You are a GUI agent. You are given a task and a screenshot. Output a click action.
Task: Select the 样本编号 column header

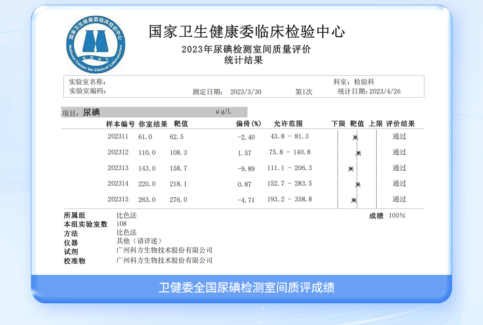click(x=120, y=124)
